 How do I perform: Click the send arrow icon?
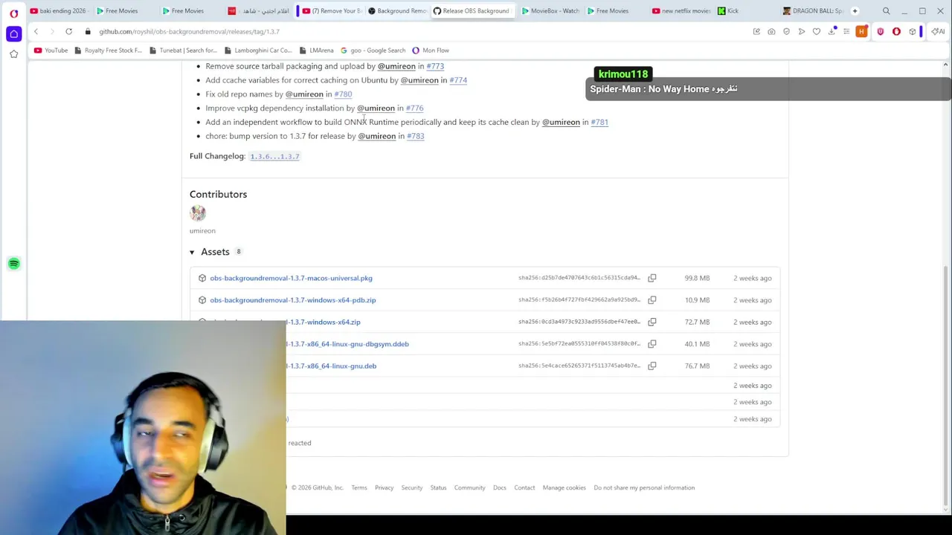pos(801,31)
